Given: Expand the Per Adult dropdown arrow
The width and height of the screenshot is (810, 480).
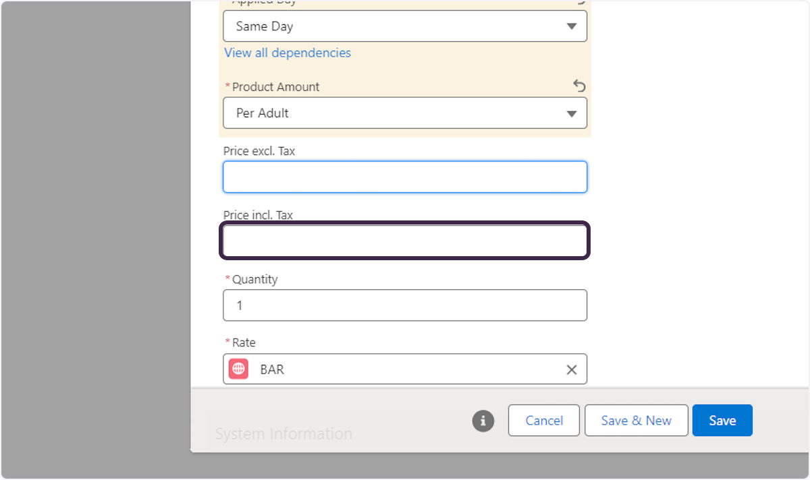Looking at the screenshot, I should coord(571,113).
